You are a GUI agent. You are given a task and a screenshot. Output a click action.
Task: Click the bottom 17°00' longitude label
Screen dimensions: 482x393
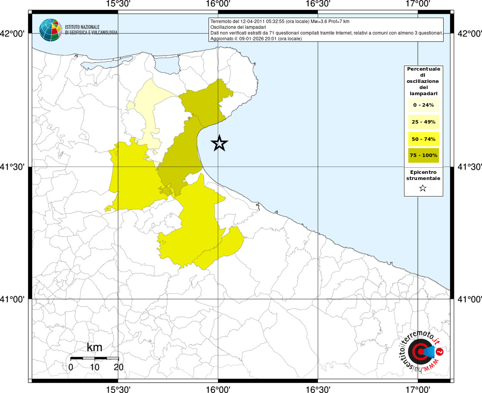418,389
